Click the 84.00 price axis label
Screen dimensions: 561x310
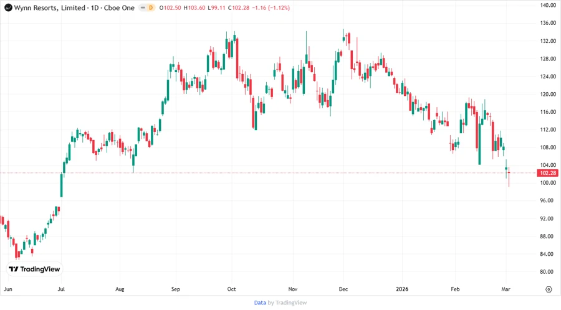548,254
